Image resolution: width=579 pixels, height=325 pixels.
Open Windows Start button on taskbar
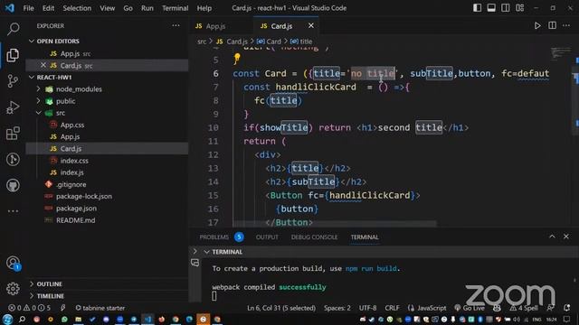click(x=7, y=319)
